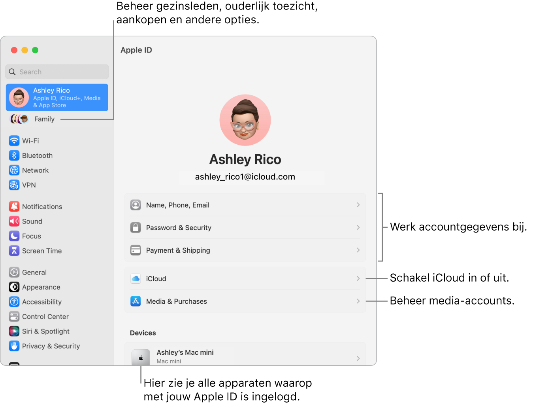533x405 pixels.
Task: Expand Media & Purchases options
Action: pos(245,301)
